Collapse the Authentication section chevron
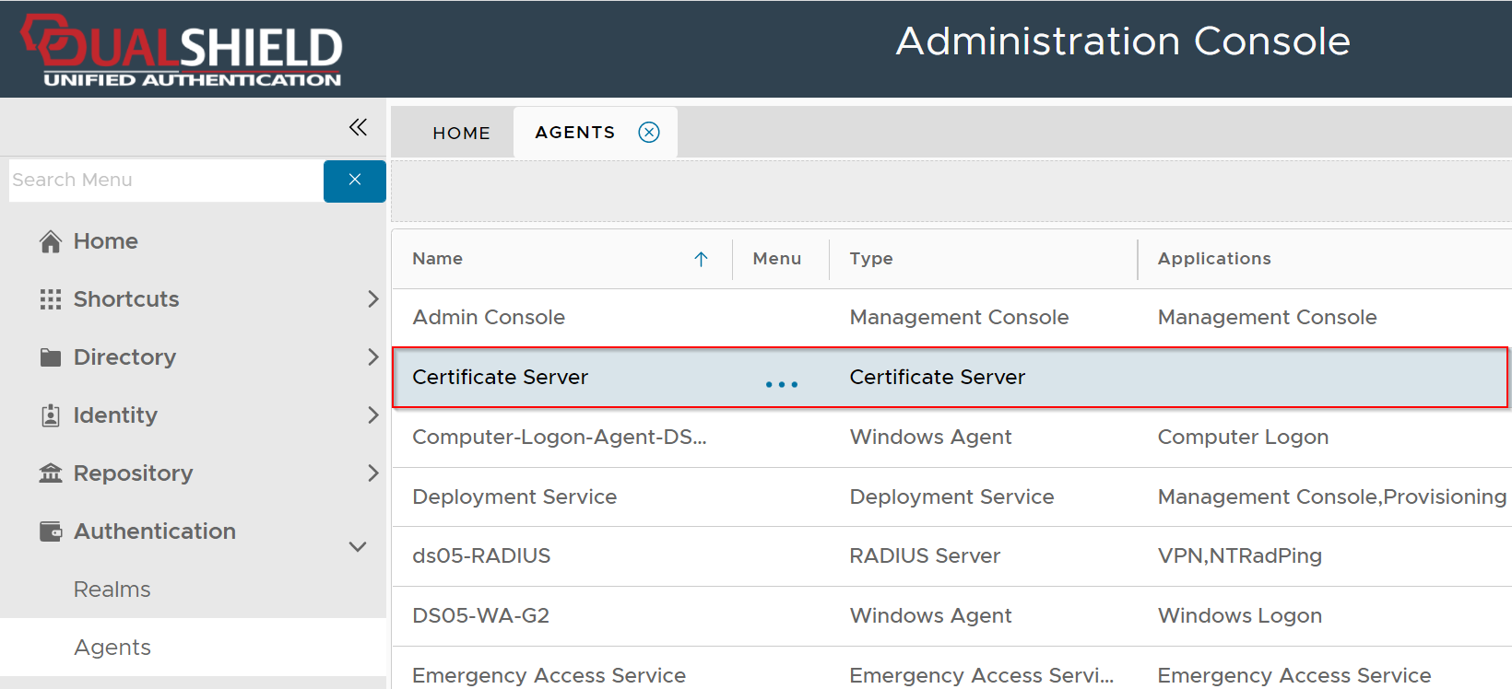Image resolution: width=1512 pixels, height=689 pixels. 358,546
